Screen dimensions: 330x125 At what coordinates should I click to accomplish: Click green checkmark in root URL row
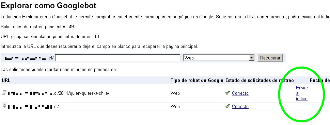(227, 106)
